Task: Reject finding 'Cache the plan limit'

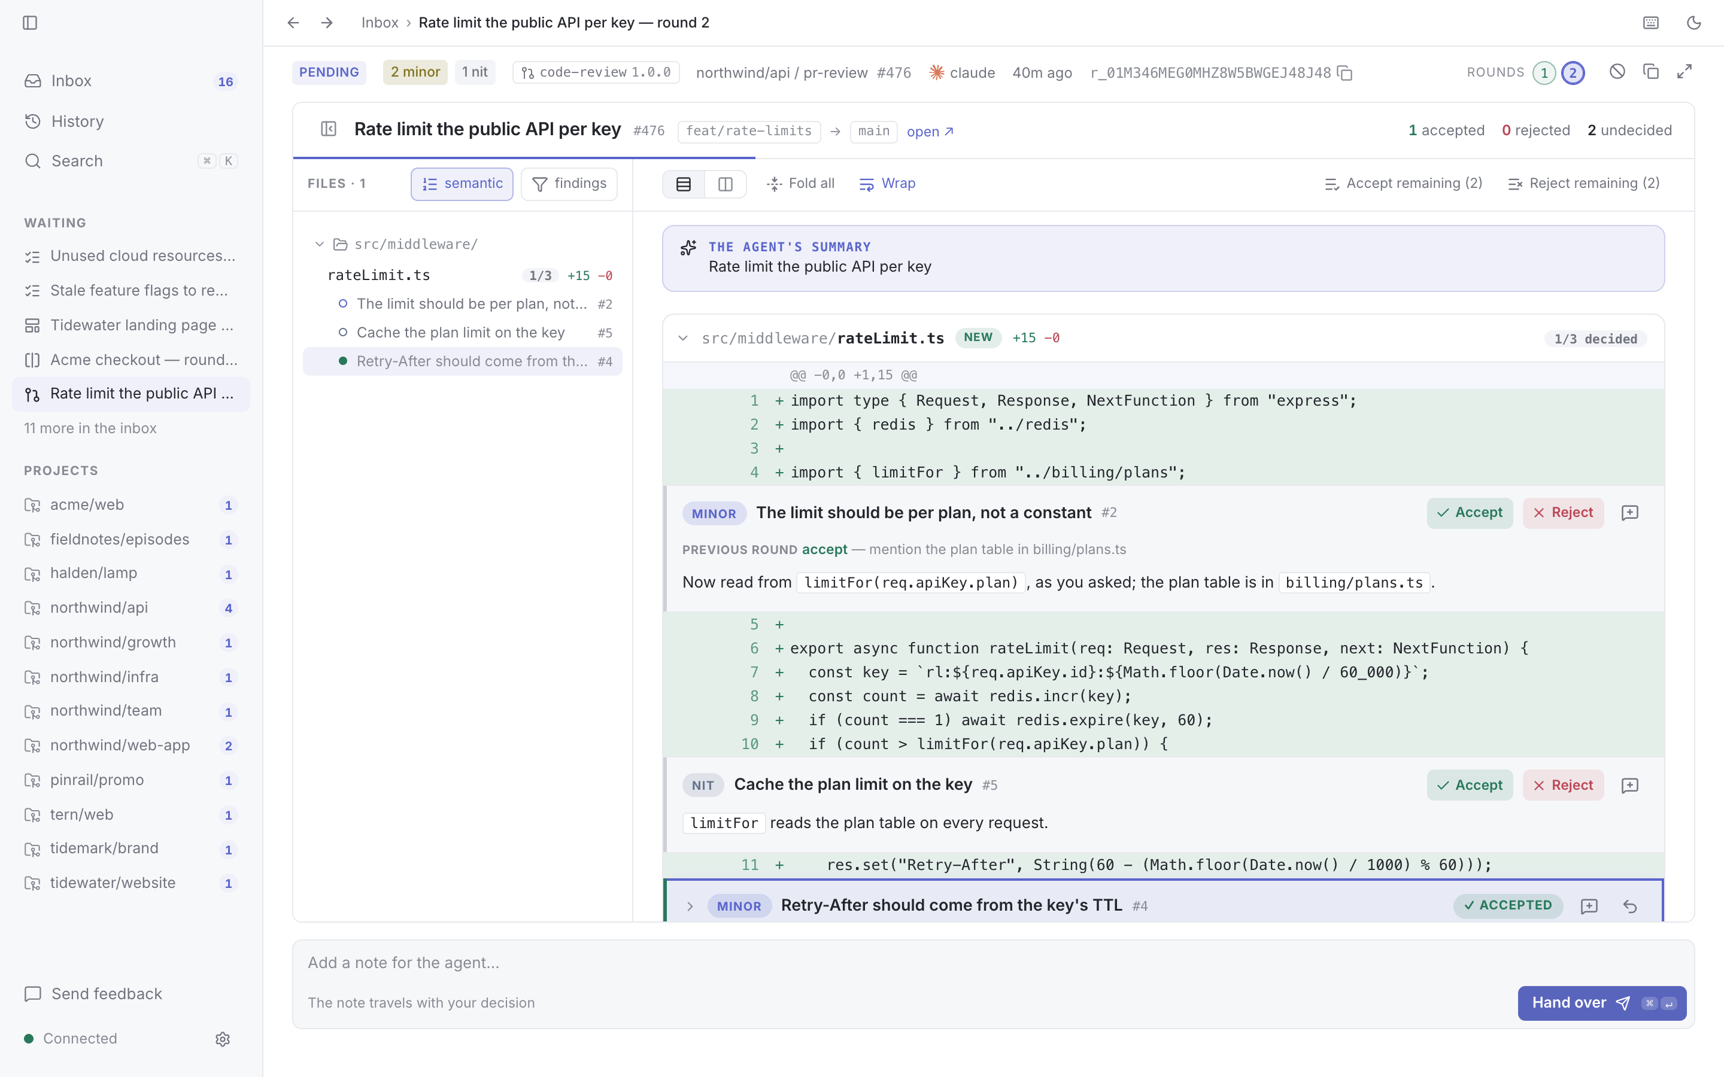Action: click(x=1563, y=785)
